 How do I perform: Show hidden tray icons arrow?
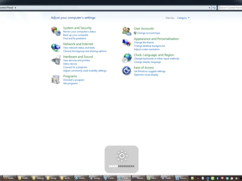(x=198, y=178)
